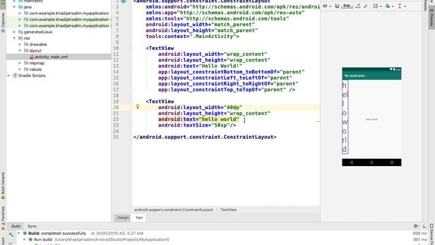Screen dimensions: 435x245
Task: Click android.support.constraint.ConstraintLayout in breadcrumb
Action: (173, 210)
